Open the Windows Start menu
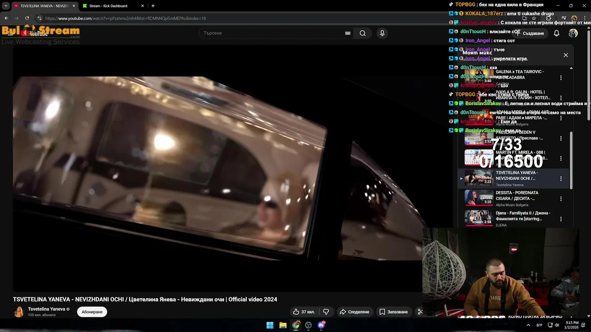This screenshot has height=332, width=591. pyautogui.click(x=270, y=325)
